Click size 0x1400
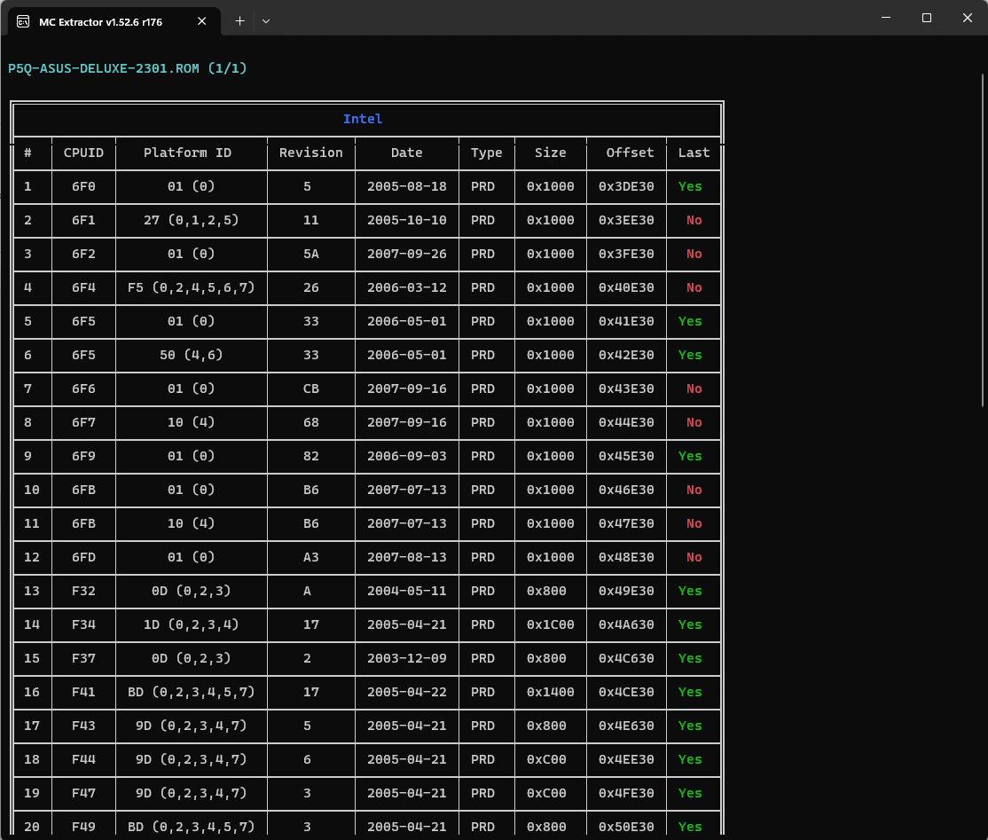The height and width of the screenshot is (840, 988). 551,692
